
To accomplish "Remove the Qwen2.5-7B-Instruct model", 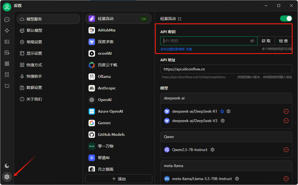I will click(x=286, y=150).
